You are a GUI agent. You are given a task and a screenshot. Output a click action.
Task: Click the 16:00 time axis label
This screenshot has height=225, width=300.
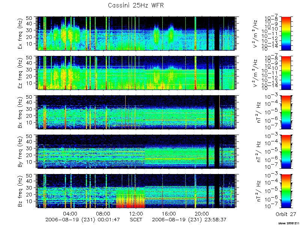(169, 213)
